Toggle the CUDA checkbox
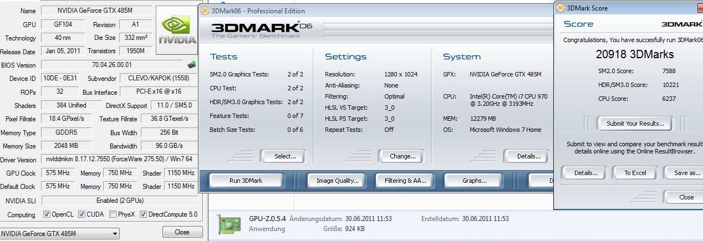The width and height of the screenshot is (703, 241). (x=81, y=214)
